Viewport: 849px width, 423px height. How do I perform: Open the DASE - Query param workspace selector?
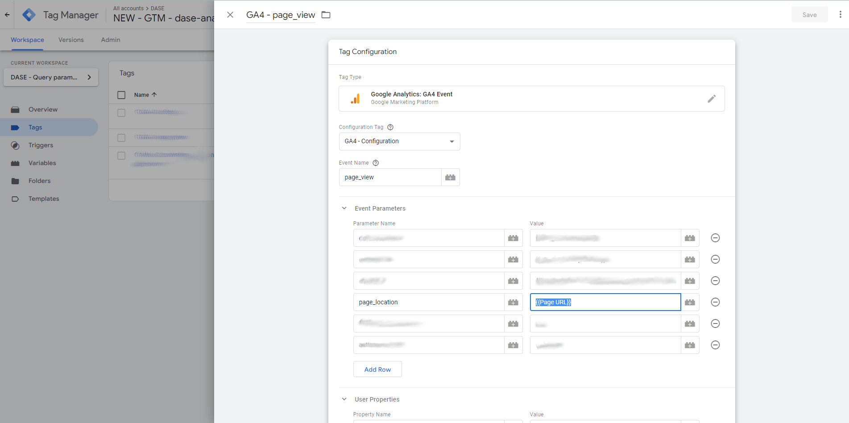pyautogui.click(x=51, y=77)
